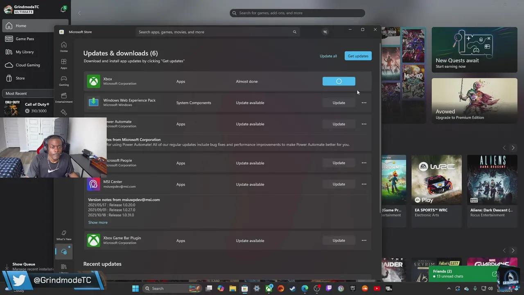Image resolution: width=524 pixels, height=295 pixels.
Task: Open Entertainment section in Microsoft Store sidebar
Action: click(64, 98)
